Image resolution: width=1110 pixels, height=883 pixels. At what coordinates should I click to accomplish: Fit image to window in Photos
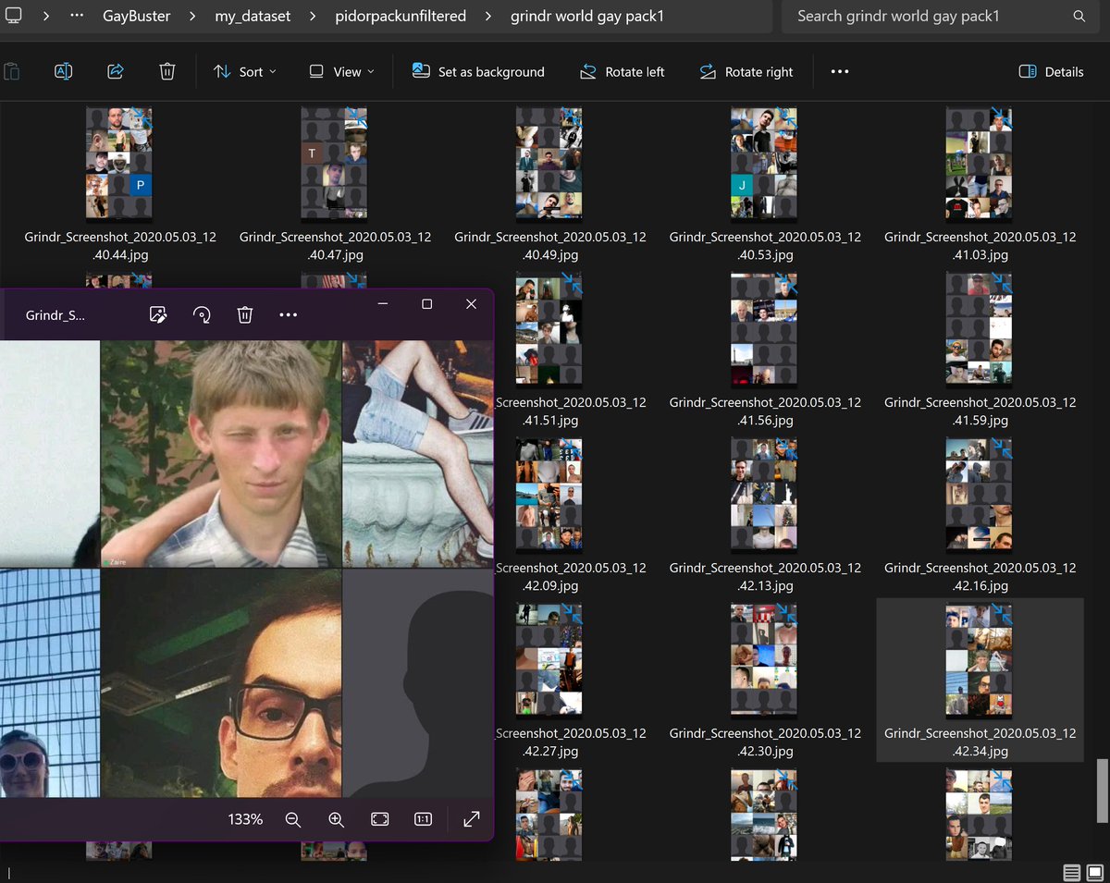[379, 819]
